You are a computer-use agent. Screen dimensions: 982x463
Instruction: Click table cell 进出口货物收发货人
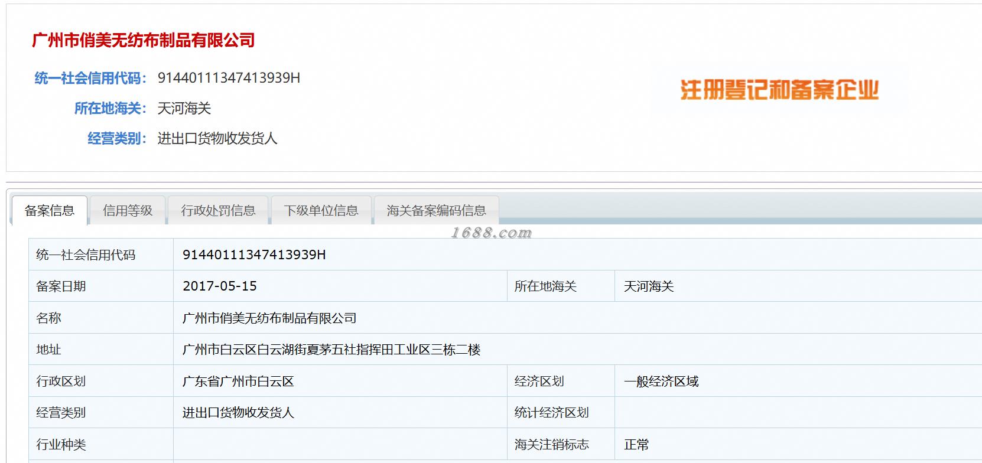tap(238, 413)
